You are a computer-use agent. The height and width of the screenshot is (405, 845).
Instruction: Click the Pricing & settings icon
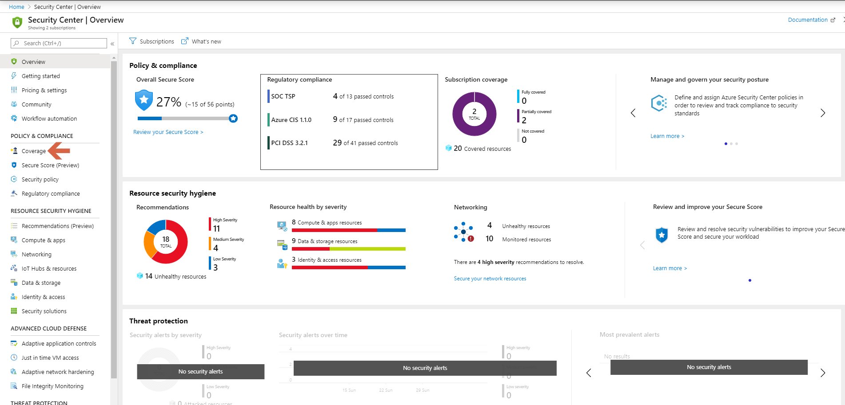pos(14,90)
